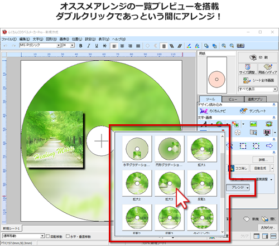The height and width of the screenshot is (249, 279).
Task: Open the MS Pゴシック font dropdown
Action: click(59, 45)
